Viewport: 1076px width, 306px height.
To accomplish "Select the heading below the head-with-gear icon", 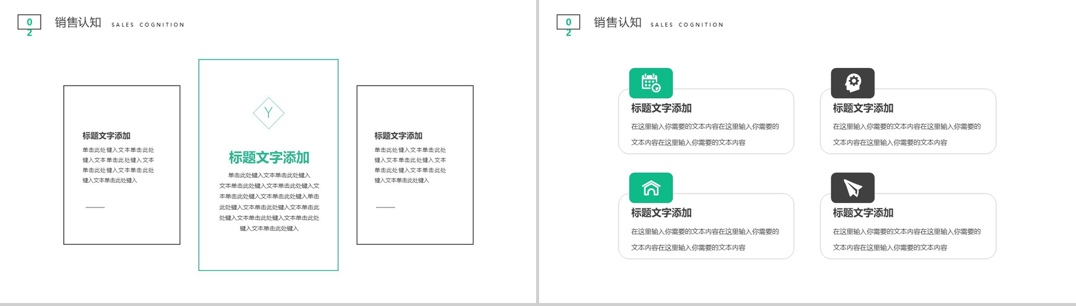I will 863,108.
